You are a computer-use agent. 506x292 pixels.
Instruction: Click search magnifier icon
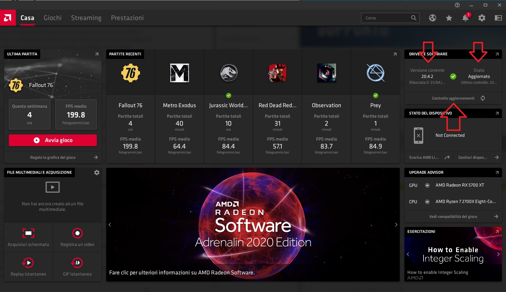414,18
